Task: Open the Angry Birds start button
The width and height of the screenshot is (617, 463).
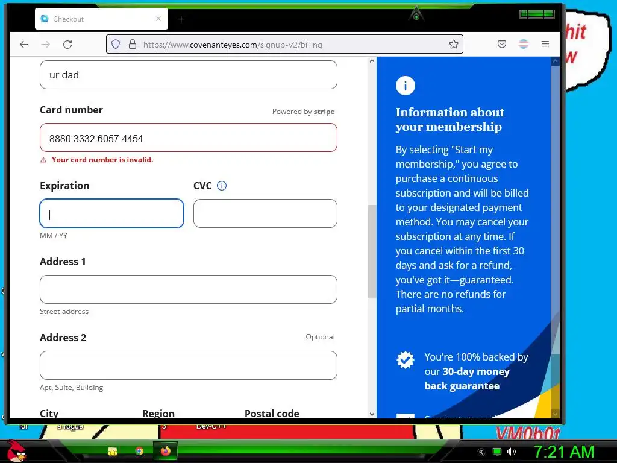Action: point(16,451)
